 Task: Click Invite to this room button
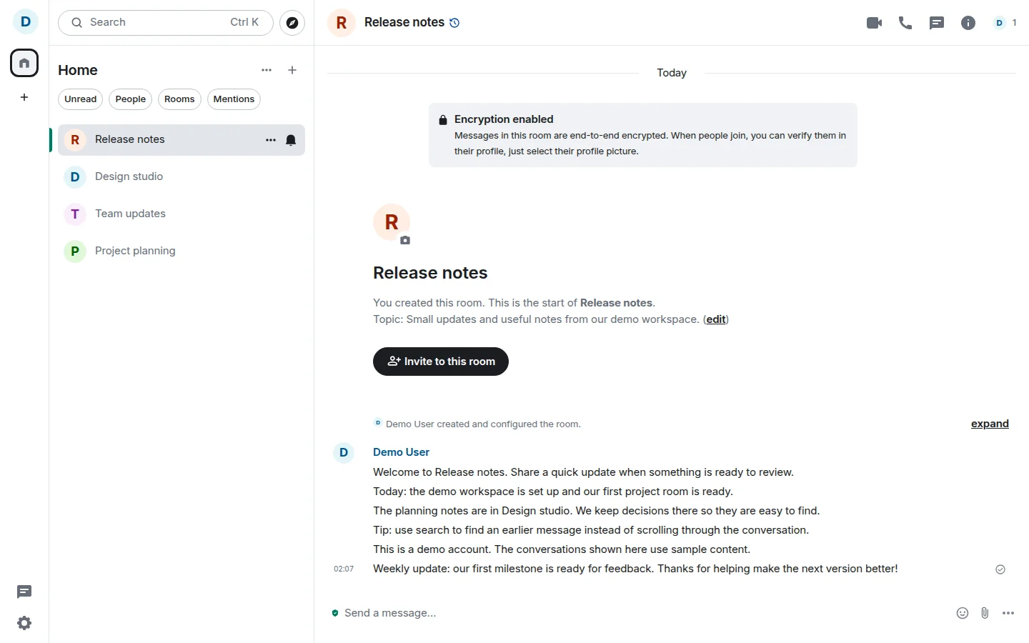[441, 362]
